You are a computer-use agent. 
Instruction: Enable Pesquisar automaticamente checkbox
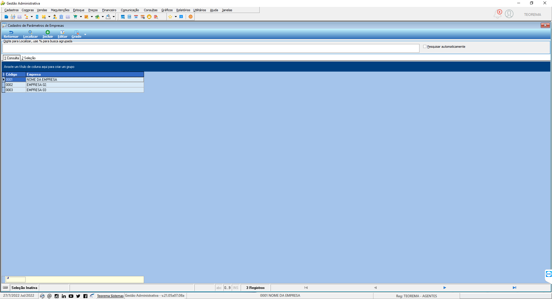click(425, 47)
